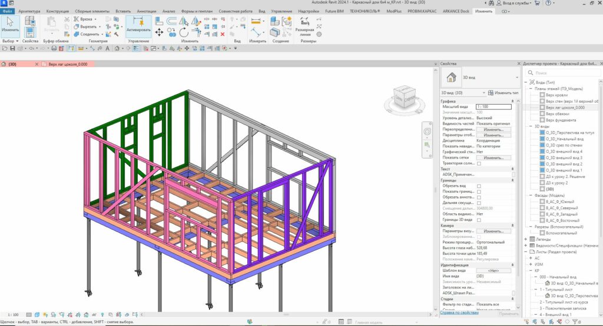
Task: Click the Масштаб вида 1 : 100 field
Action: click(498, 106)
